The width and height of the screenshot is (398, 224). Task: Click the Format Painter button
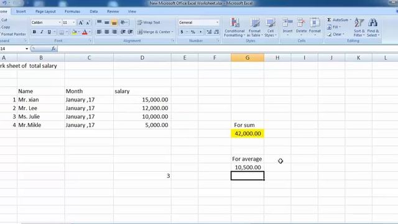click(12, 34)
